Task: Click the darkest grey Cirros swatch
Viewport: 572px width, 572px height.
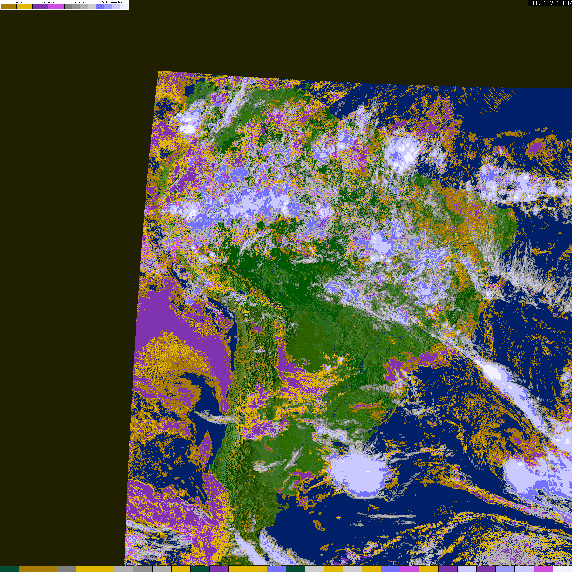Action: tap(68, 6)
